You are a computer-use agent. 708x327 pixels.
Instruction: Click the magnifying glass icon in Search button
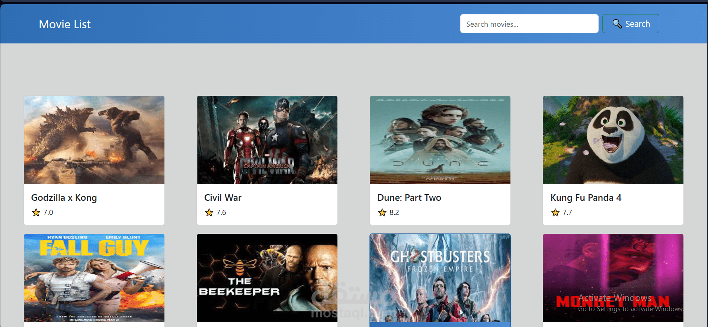click(617, 24)
